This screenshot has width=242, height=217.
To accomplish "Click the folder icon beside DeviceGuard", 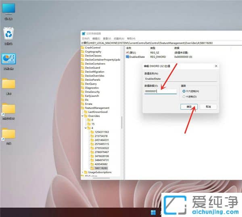I will (83, 67).
